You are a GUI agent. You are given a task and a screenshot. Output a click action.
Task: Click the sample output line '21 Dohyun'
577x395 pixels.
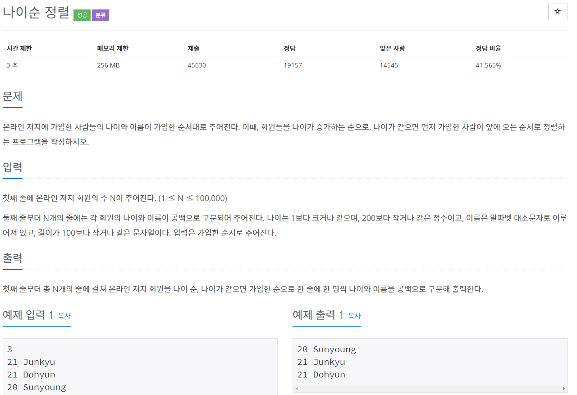pyautogui.click(x=321, y=375)
